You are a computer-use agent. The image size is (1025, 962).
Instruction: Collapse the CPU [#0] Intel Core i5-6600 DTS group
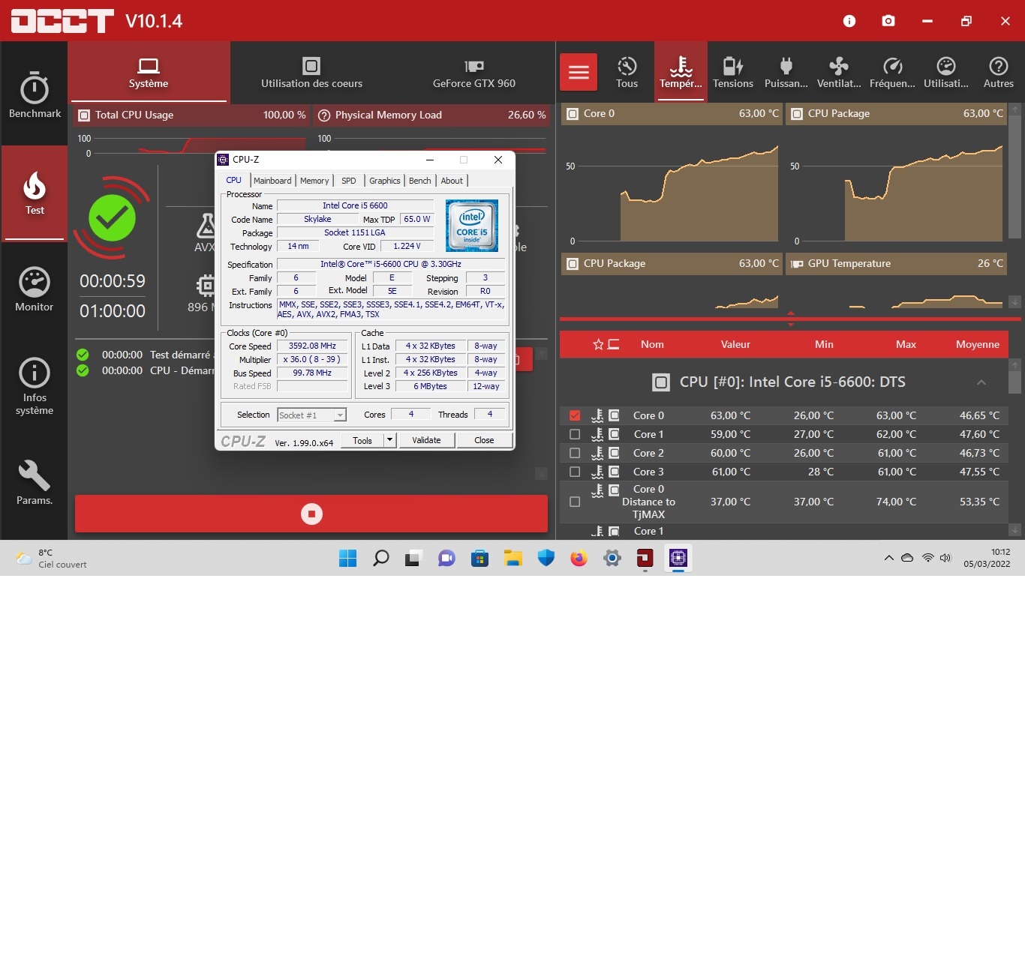click(x=981, y=382)
